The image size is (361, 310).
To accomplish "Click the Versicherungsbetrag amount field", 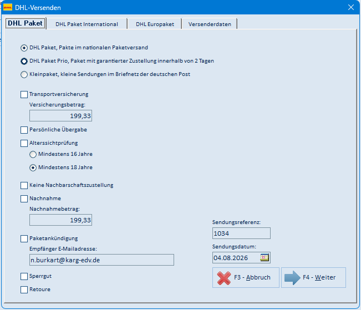I will click(60, 115).
